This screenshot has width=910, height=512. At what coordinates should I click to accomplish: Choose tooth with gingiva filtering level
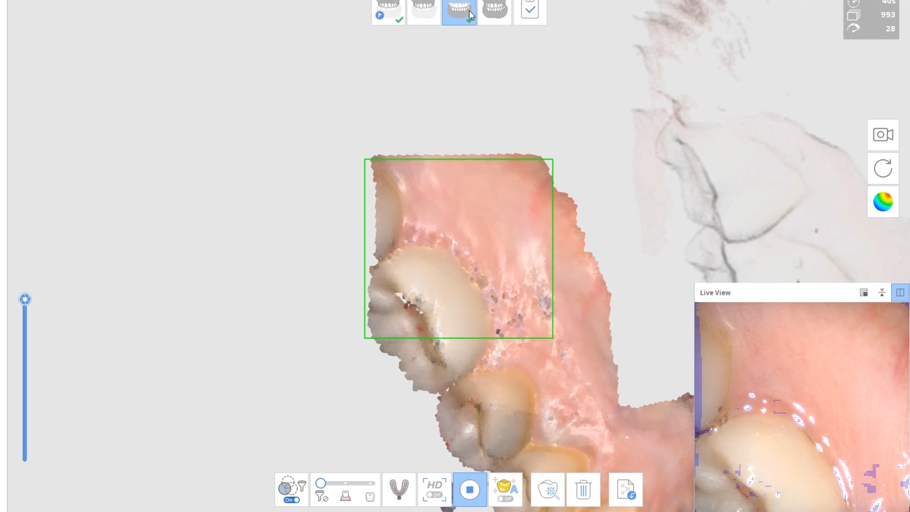click(x=346, y=496)
